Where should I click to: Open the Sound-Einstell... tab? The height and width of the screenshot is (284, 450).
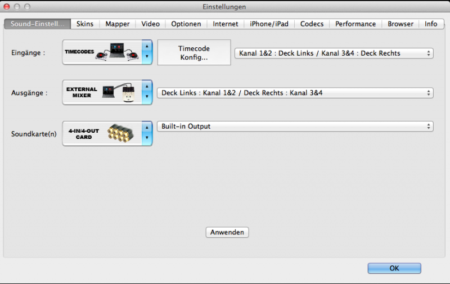(37, 24)
